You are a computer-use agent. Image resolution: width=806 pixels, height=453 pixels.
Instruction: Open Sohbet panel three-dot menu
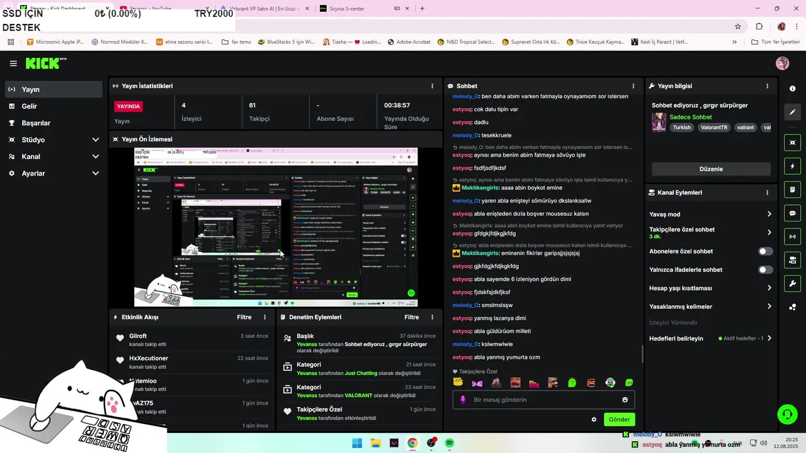click(633, 86)
